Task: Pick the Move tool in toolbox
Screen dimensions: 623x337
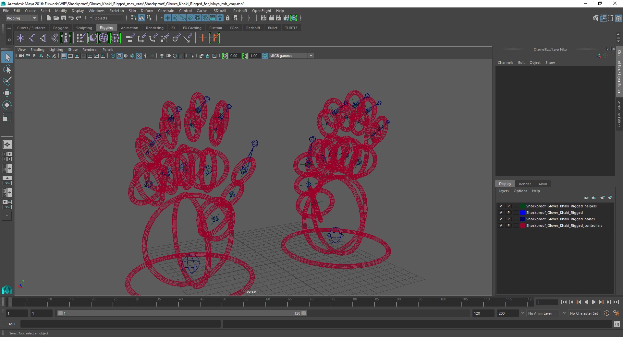Action: click(x=7, y=93)
